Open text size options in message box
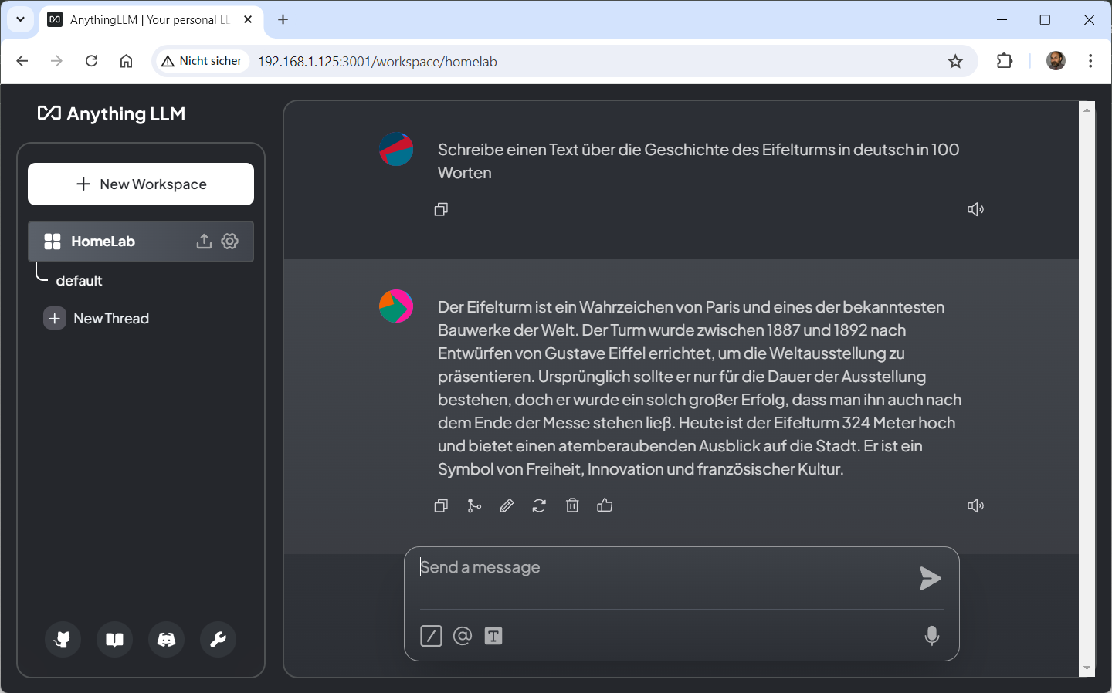Screen dimensions: 1112x693 pos(493,636)
